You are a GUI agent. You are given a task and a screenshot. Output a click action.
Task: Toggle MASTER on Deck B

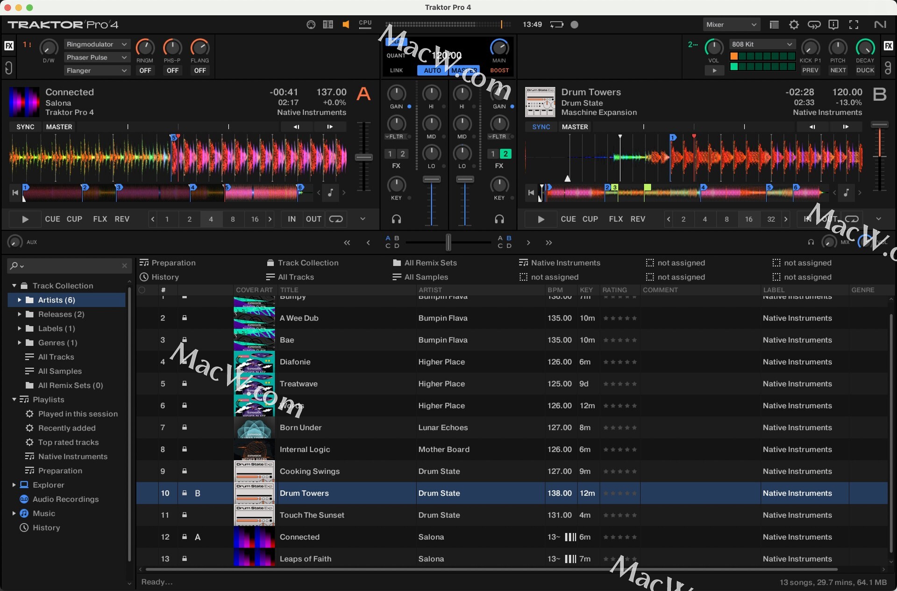pyautogui.click(x=575, y=127)
